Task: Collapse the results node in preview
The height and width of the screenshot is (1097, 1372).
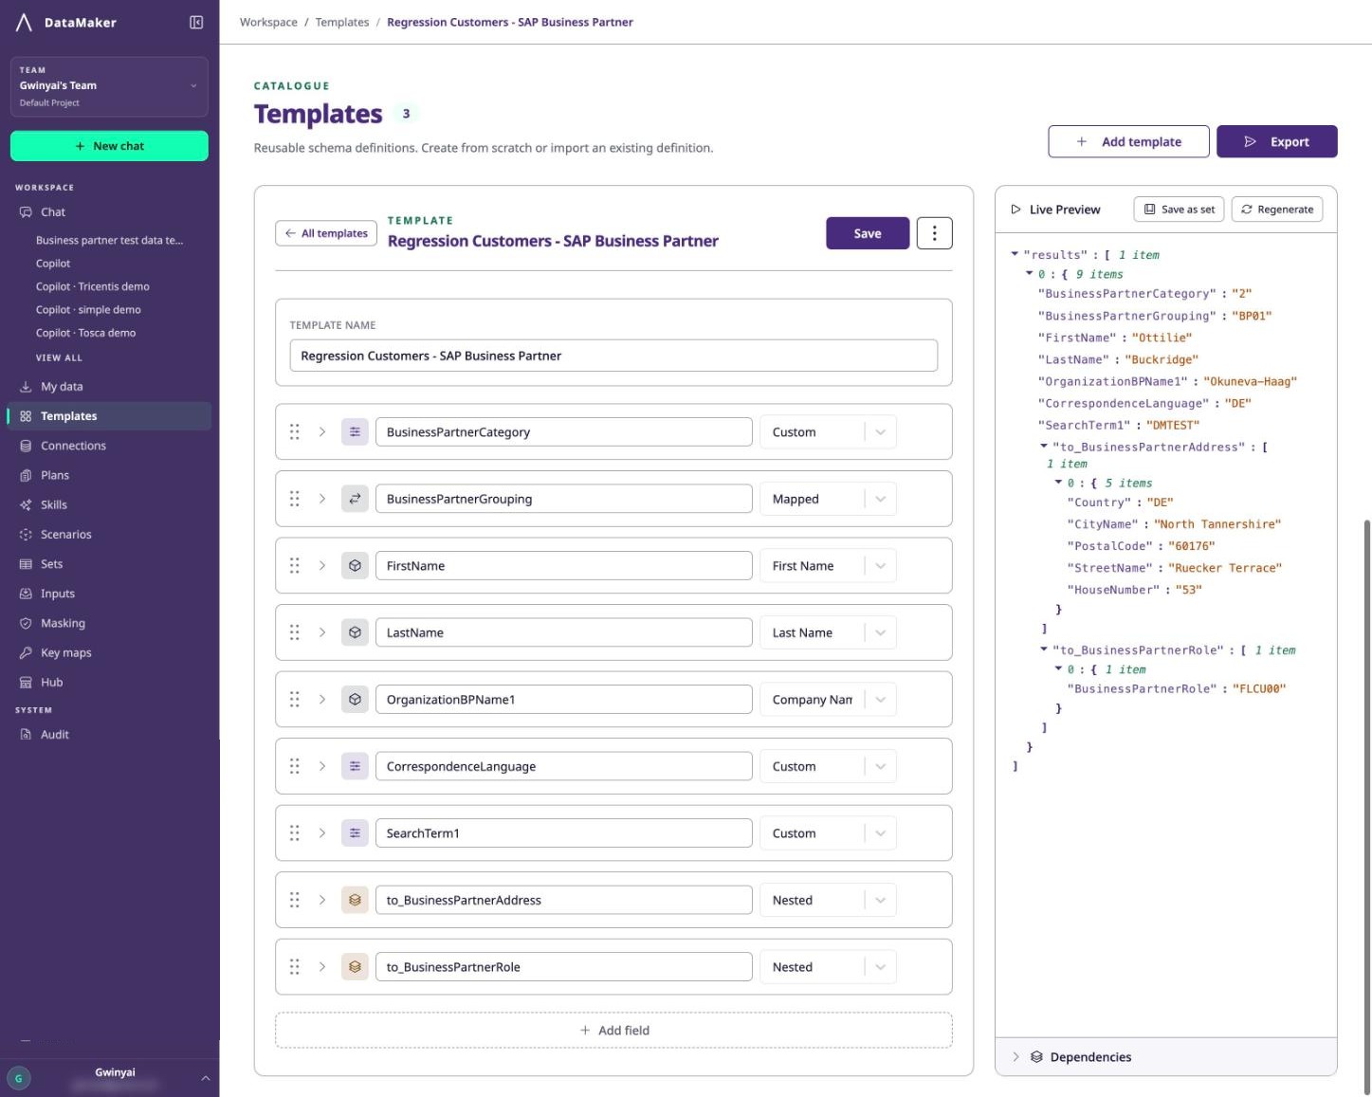Action: [1015, 254]
